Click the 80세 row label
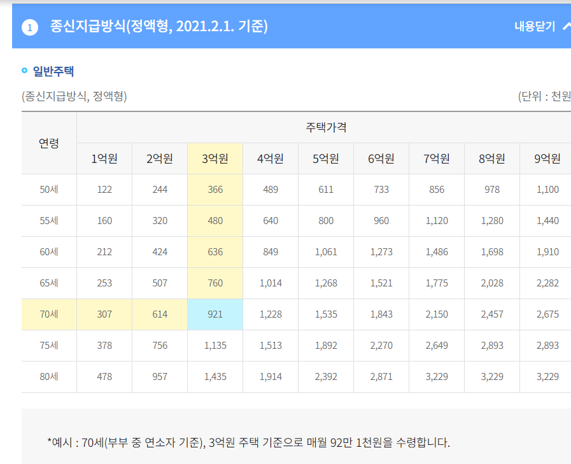 click(x=49, y=377)
